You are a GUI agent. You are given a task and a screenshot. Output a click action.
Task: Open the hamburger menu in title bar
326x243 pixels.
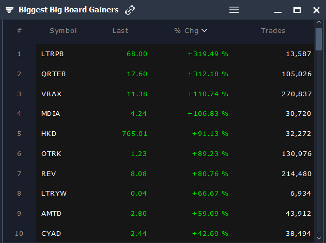234,10
